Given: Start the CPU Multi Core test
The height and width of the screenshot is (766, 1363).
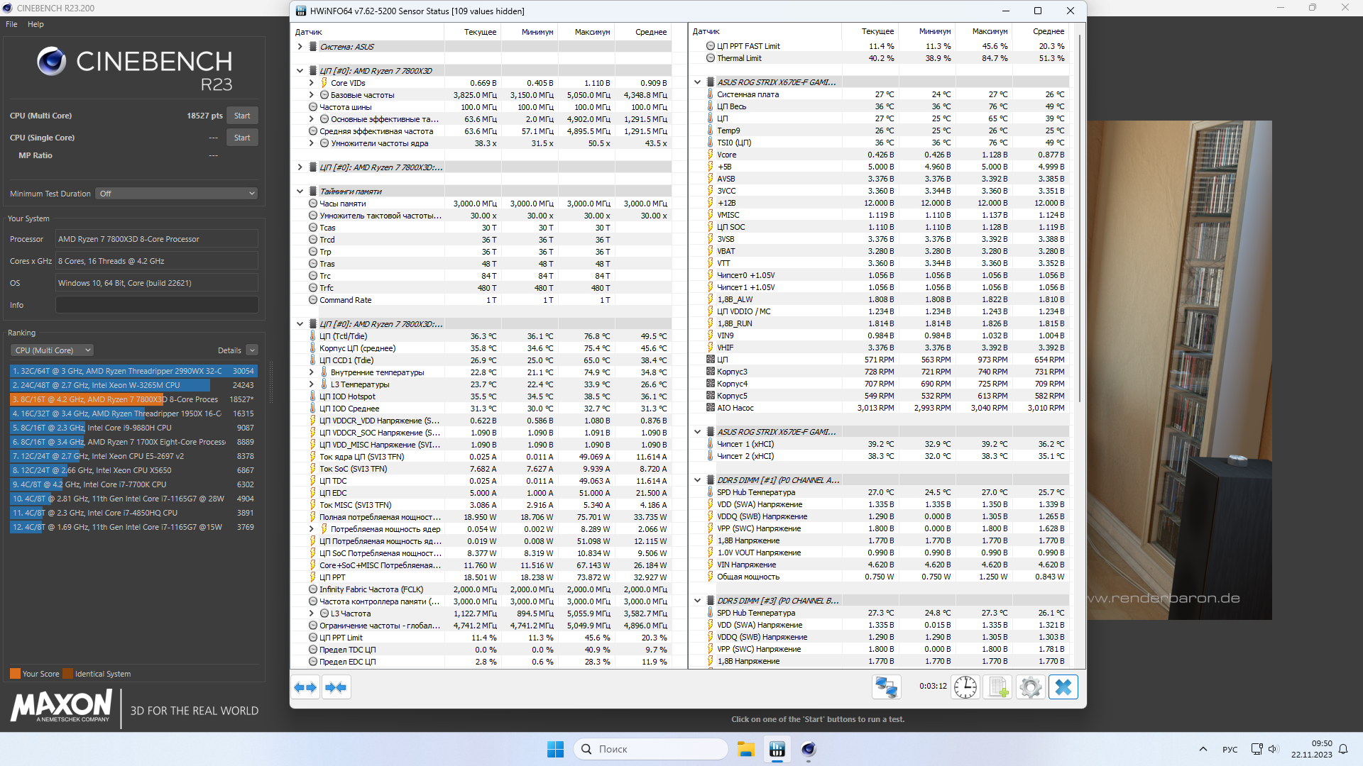Looking at the screenshot, I should click(241, 116).
